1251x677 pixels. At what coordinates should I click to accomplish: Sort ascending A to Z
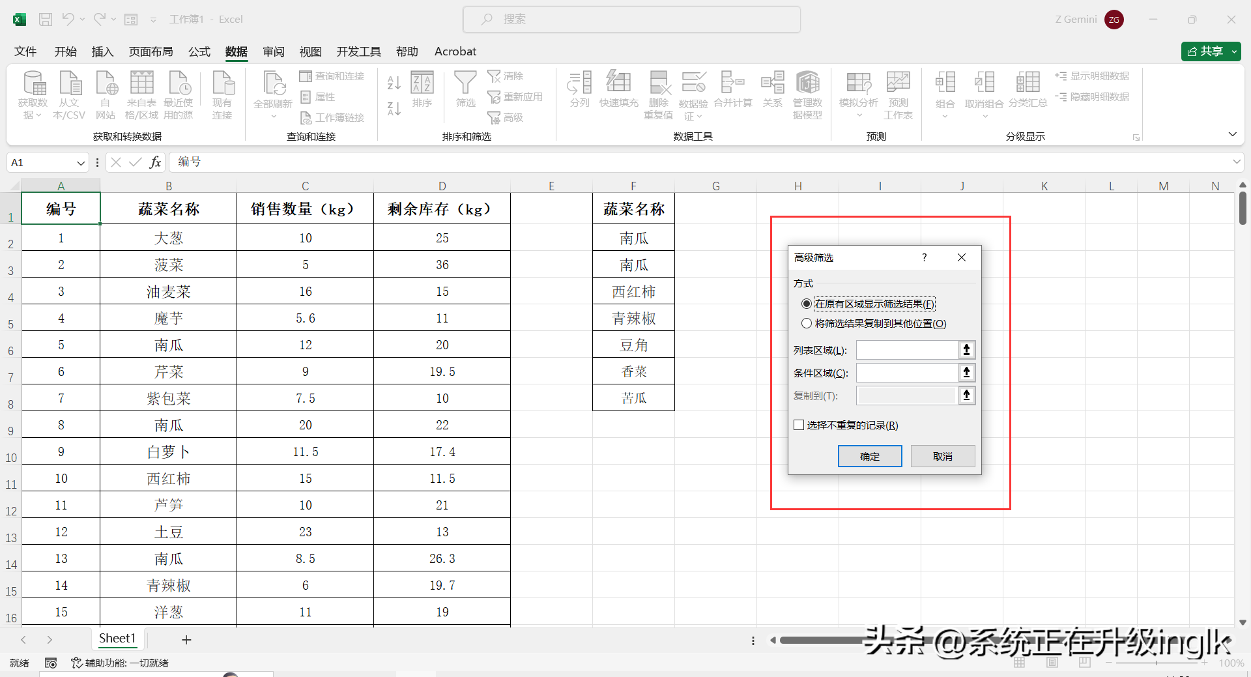pyautogui.click(x=394, y=83)
